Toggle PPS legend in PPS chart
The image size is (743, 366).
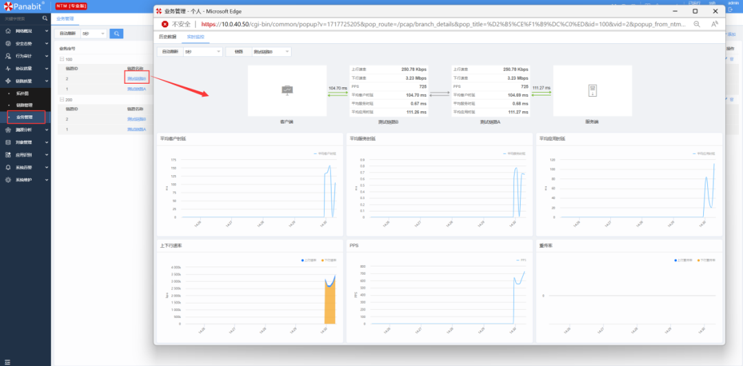(520, 260)
